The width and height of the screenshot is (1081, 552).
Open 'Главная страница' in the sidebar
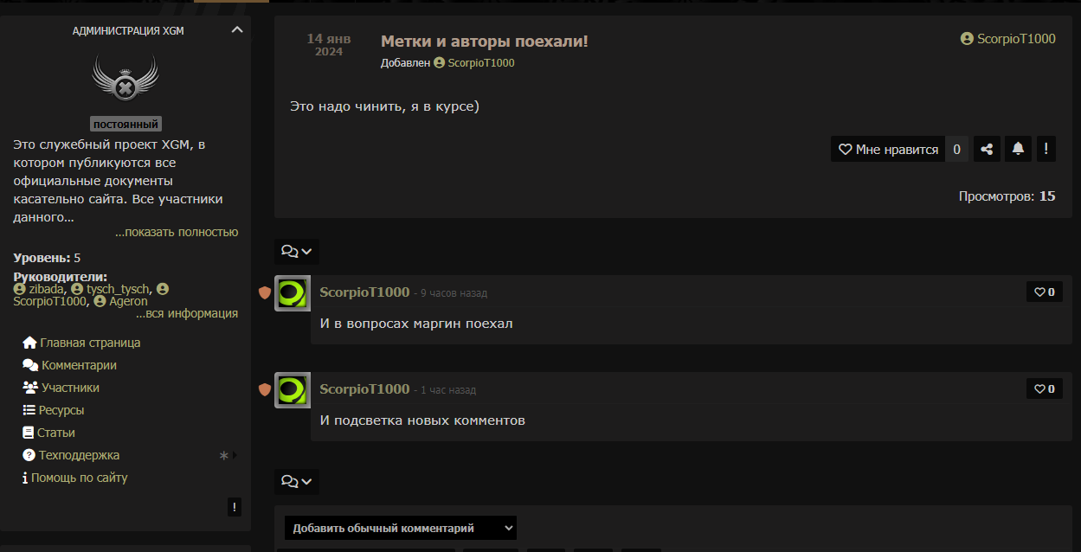[81, 343]
